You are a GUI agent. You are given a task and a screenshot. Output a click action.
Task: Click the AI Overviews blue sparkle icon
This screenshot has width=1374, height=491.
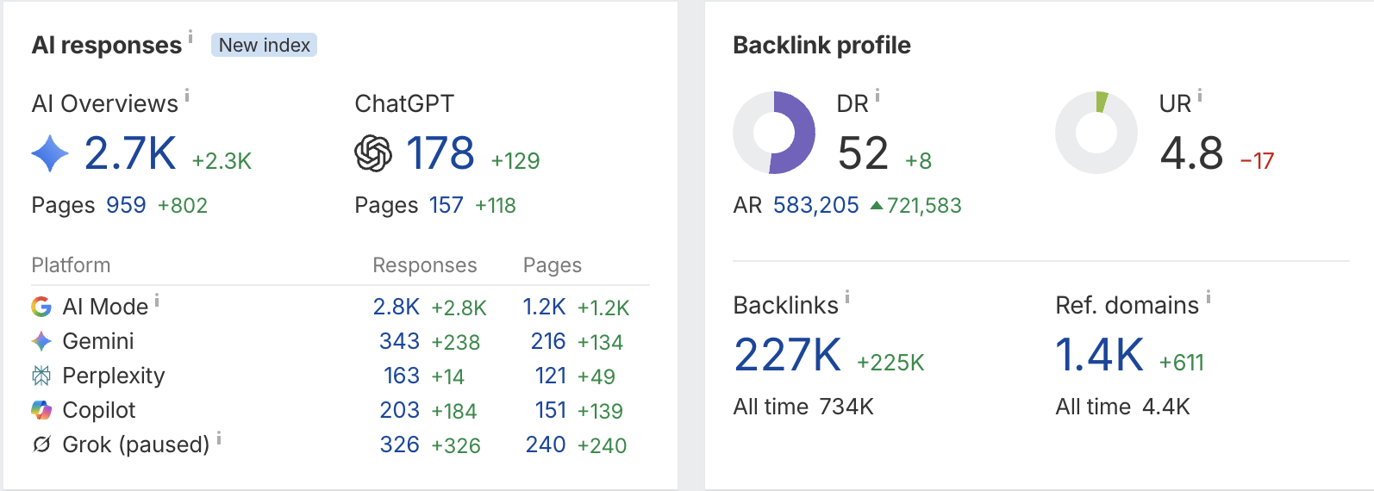(x=50, y=153)
